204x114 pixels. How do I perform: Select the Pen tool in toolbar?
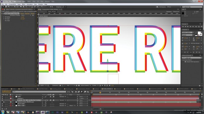tap(23, 7)
